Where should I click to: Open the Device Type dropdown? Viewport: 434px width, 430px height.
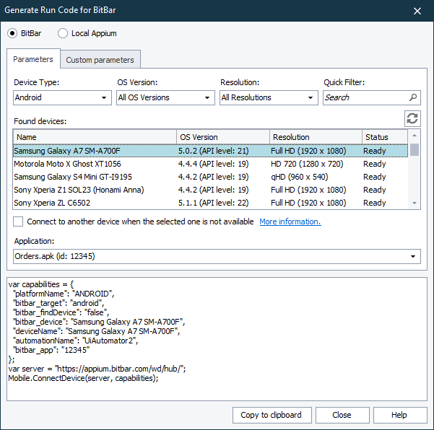click(62, 97)
